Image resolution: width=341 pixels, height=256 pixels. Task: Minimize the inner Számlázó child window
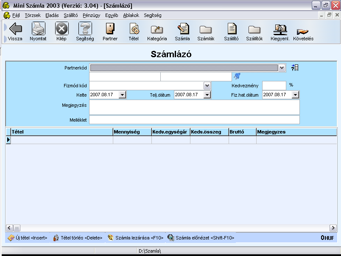pyautogui.click(x=321, y=15)
